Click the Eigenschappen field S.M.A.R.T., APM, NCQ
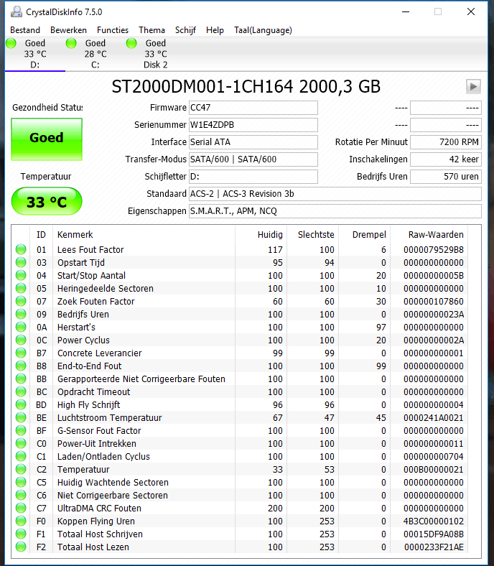This screenshot has height=566, width=494. pos(335,211)
